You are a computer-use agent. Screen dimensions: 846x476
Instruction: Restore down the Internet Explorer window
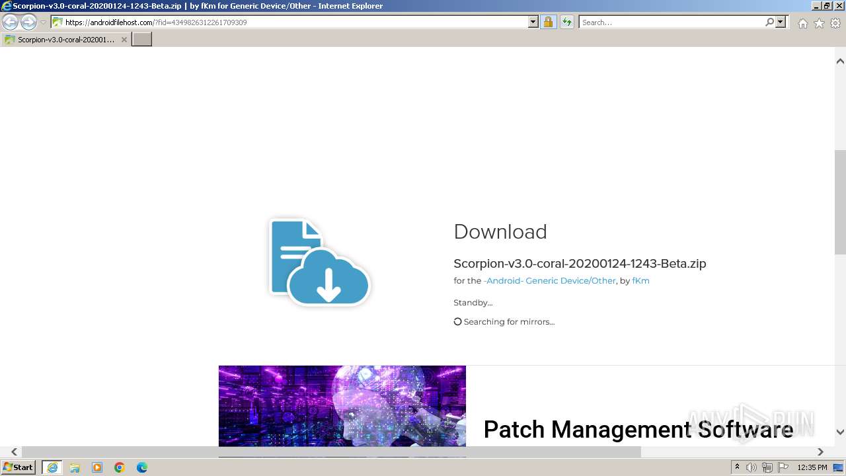point(827,5)
